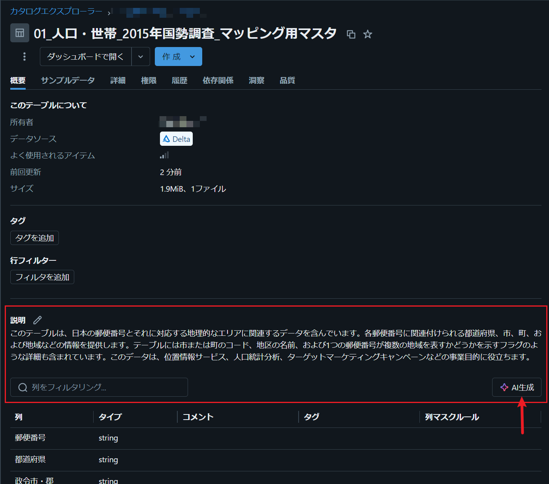Click the string type of 郵便番号
Image resolution: width=549 pixels, height=484 pixels.
click(108, 438)
